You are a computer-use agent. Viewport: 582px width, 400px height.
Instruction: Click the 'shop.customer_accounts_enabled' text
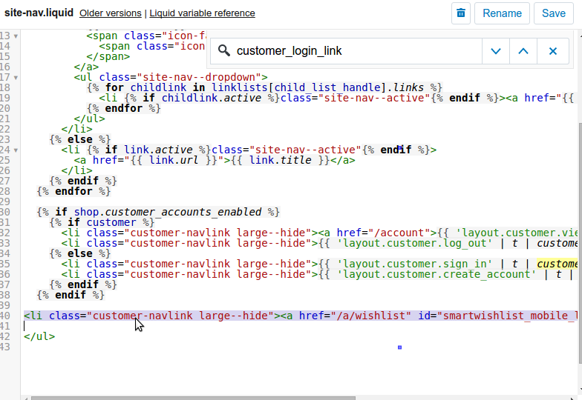click(168, 212)
